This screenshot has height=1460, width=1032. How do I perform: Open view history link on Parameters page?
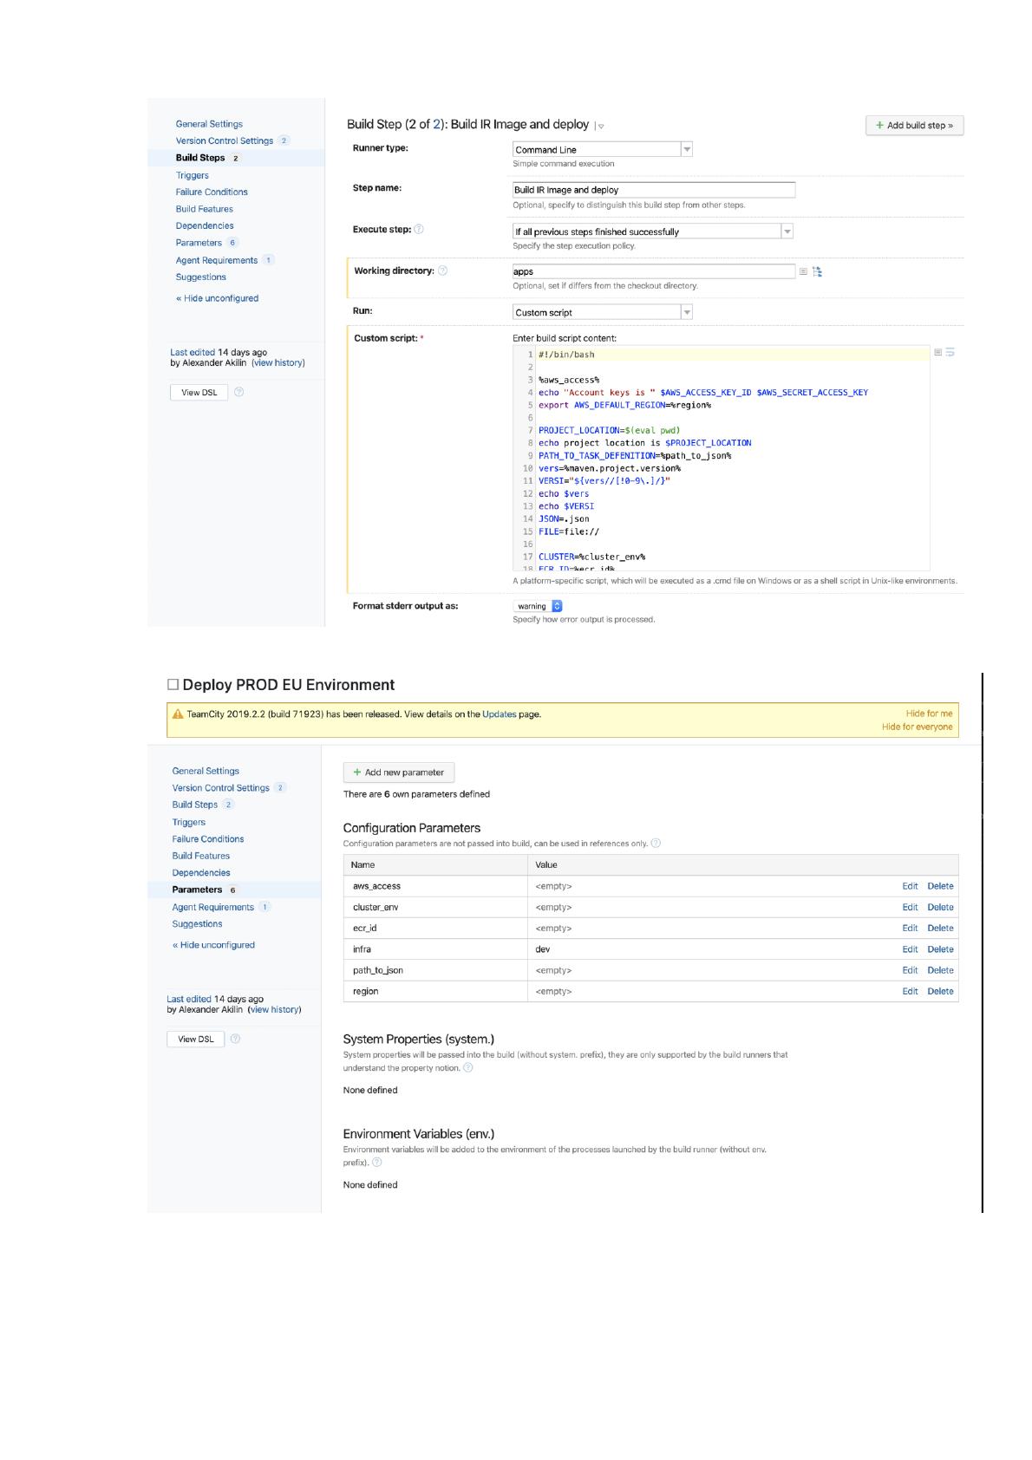pos(275,1009)
